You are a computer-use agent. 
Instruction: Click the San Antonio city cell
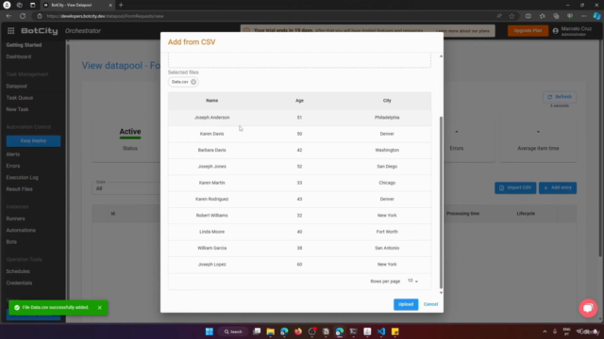pyautogui.click(x=387, y=248)
